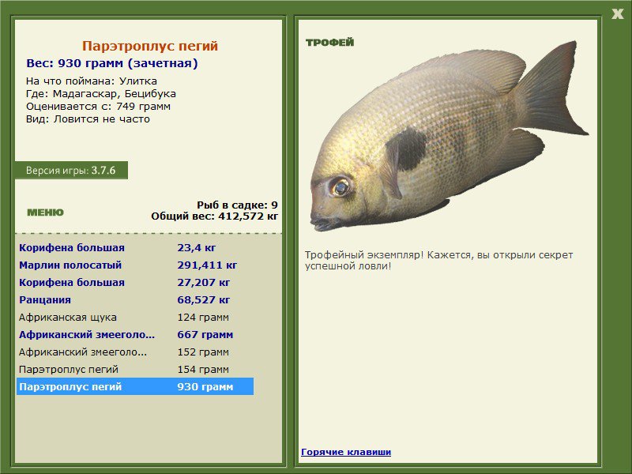Select highlighted Парэтроплус пегий 930 грамм row

(x=135, y=386)
